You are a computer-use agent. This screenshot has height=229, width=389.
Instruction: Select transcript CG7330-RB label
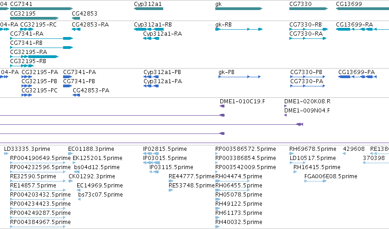(x=306, y=25)
